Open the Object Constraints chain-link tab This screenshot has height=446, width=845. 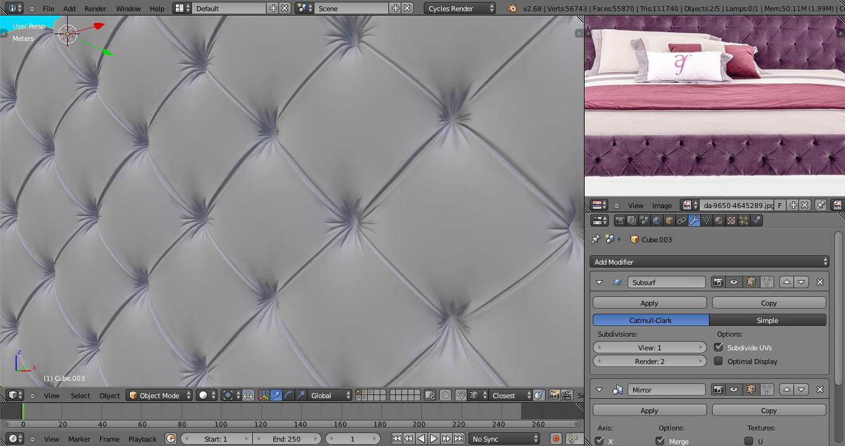click(682, 221)
